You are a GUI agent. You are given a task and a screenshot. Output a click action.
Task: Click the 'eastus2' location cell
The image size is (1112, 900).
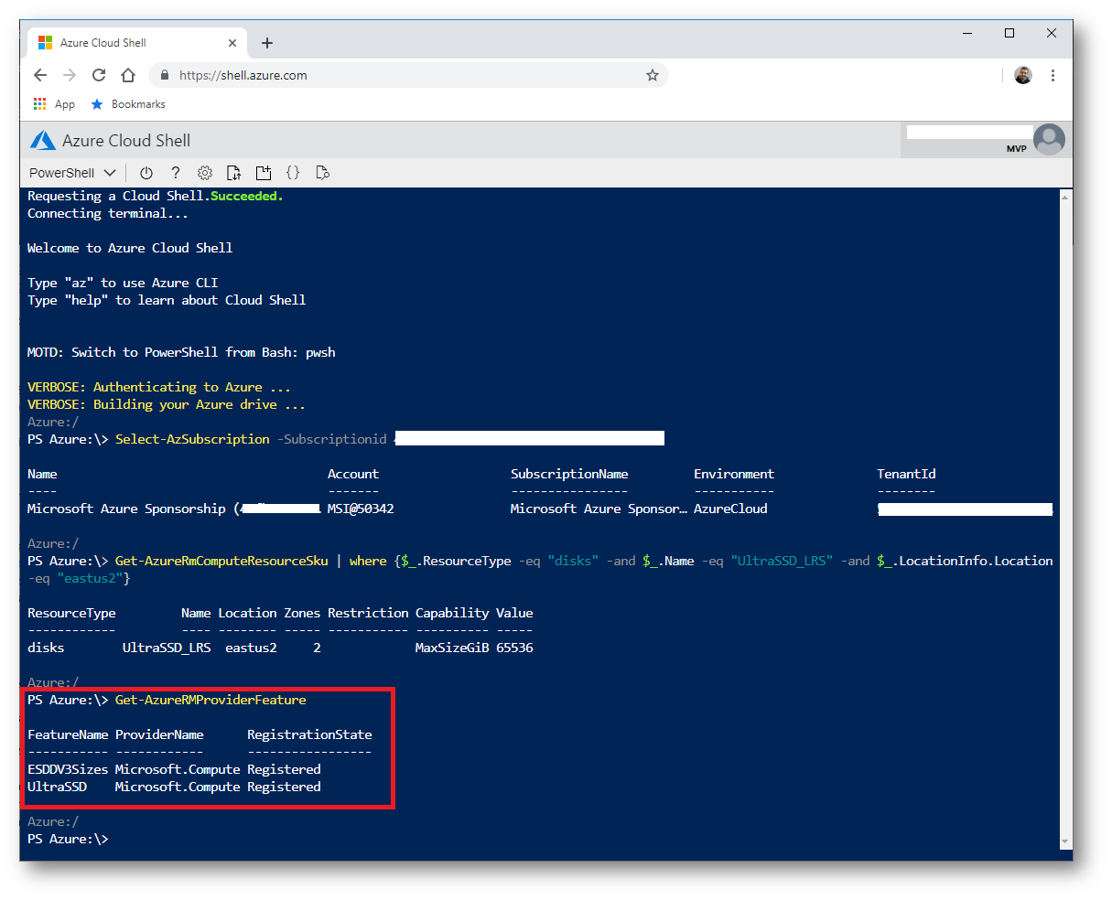[251, 648]
